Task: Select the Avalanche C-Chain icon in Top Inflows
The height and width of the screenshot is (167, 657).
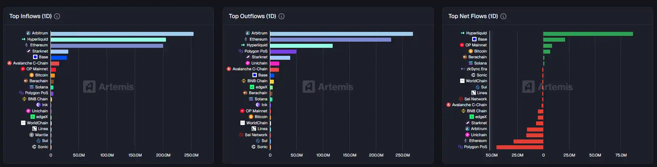Action: coord(9,63)
